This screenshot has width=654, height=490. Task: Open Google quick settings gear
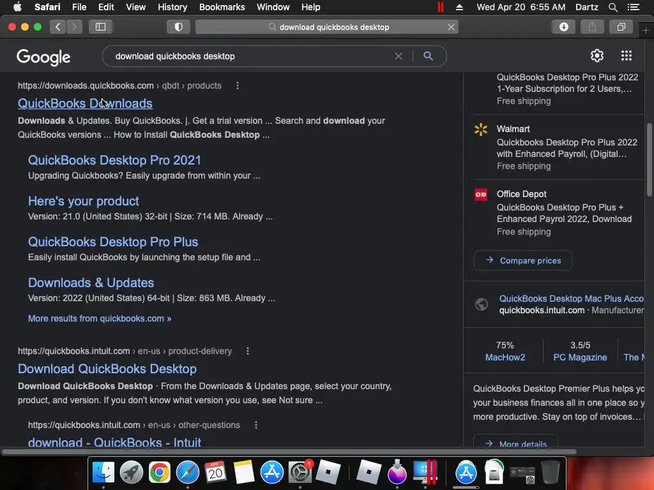(597, 56)
